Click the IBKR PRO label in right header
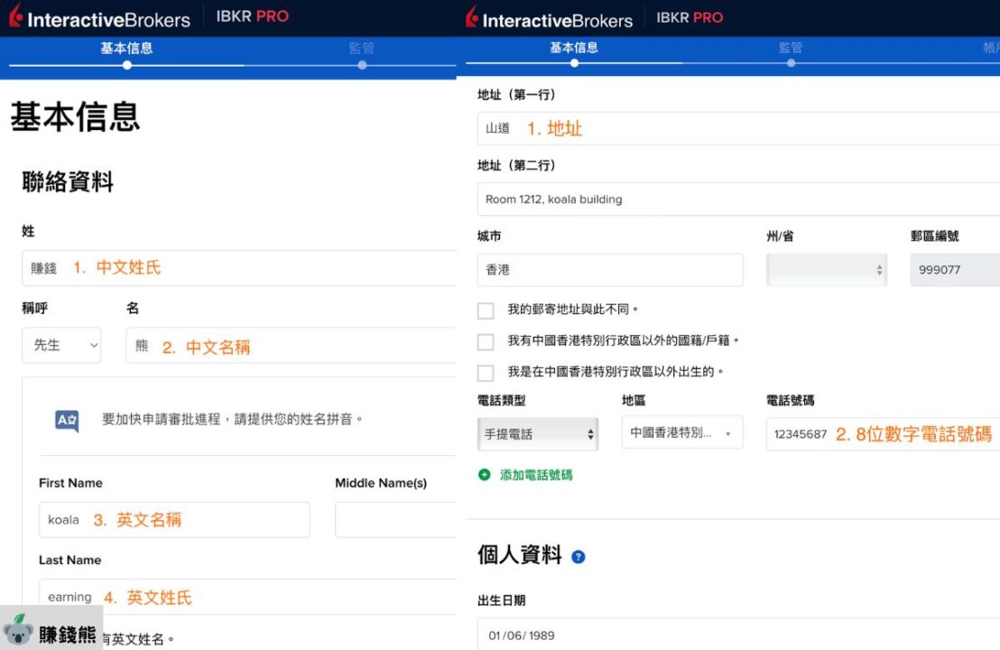This screenshot has width=1000, height=650. tap(690, 17)
